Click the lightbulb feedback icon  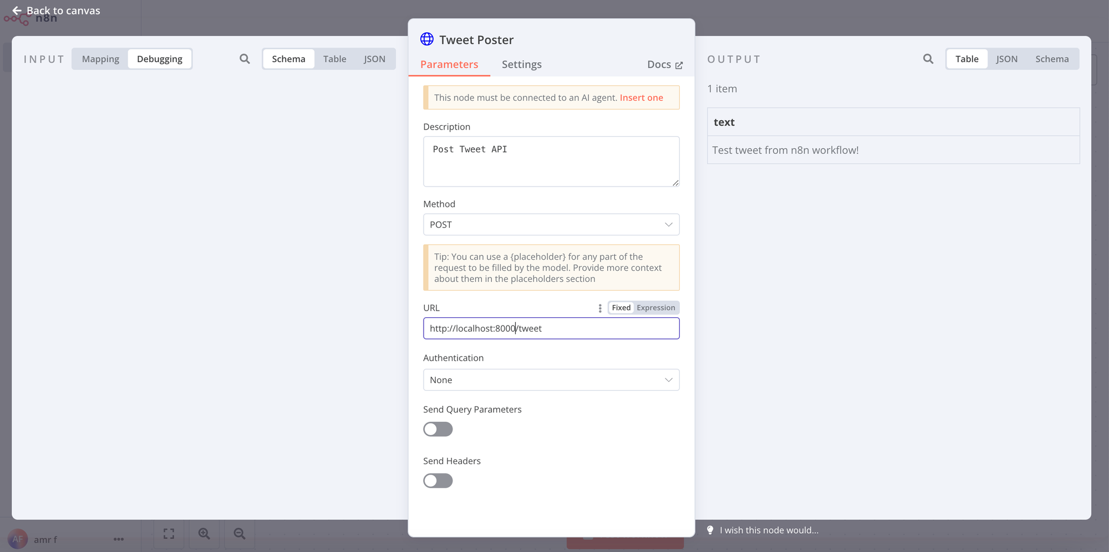pyautogui.click(x=710, y=530)
